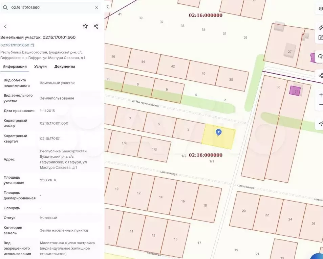Screen dimensions: 323x259
Task: Select parcel 38 on the map
Action: pyautogui.click(x=232, y=79)
